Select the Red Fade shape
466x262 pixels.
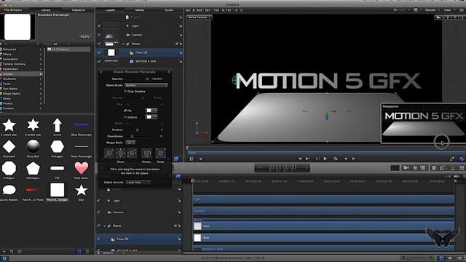click(x=33, y=190)
